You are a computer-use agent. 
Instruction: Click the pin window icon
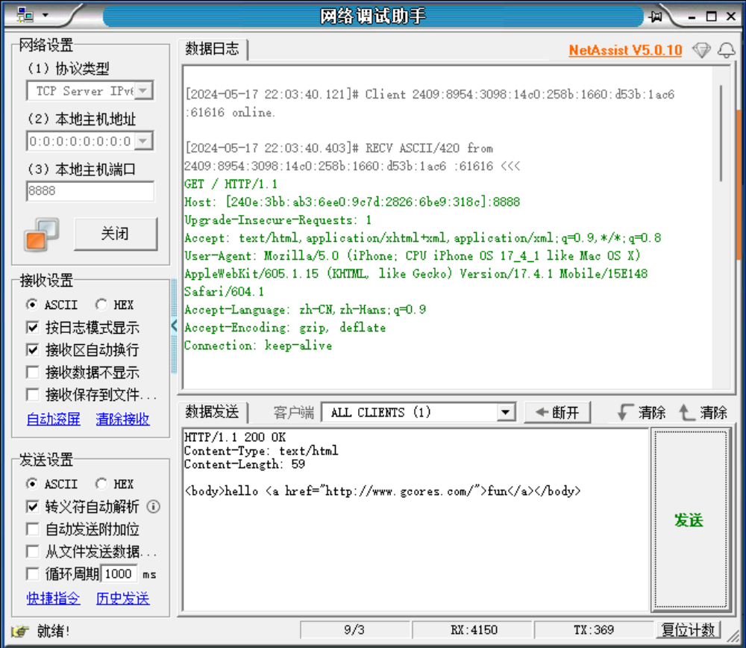coord(656,16)
